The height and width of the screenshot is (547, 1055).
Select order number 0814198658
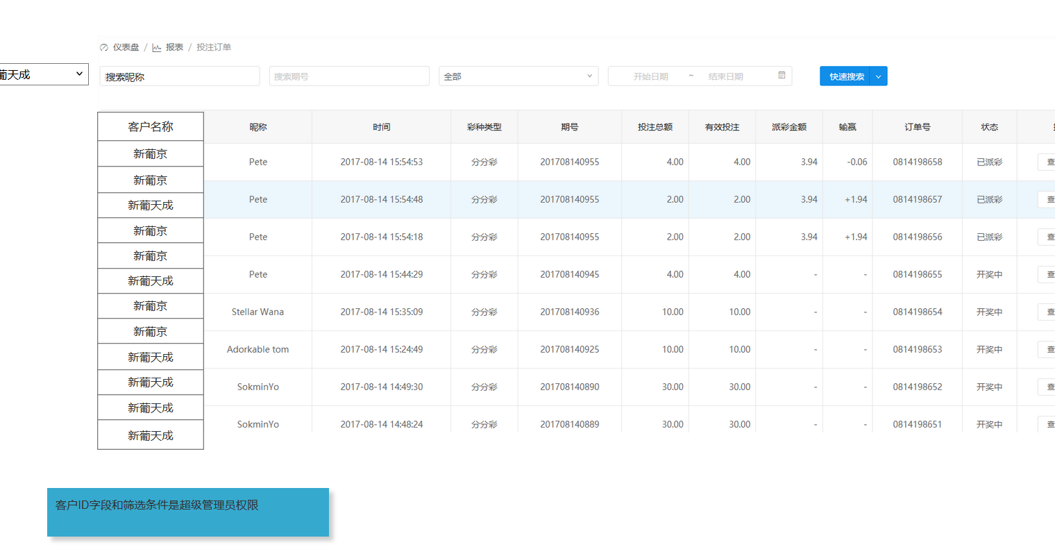(x=918, y=162)
